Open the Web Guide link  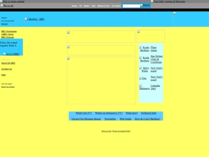pyautogui.click(x=125, y=119)
